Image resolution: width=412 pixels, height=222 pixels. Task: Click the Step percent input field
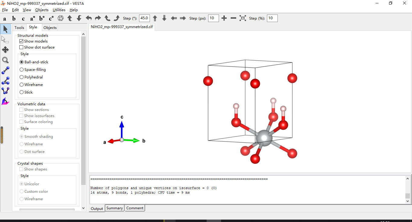(x=272, y=18)
